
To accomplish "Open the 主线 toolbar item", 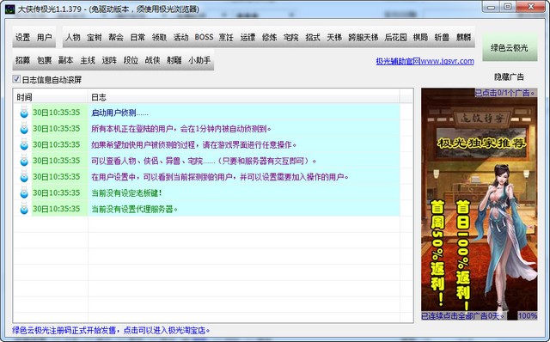I will tap(88, 60).
